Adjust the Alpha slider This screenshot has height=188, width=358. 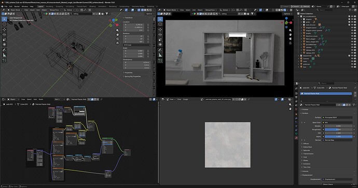pos(338,137)
